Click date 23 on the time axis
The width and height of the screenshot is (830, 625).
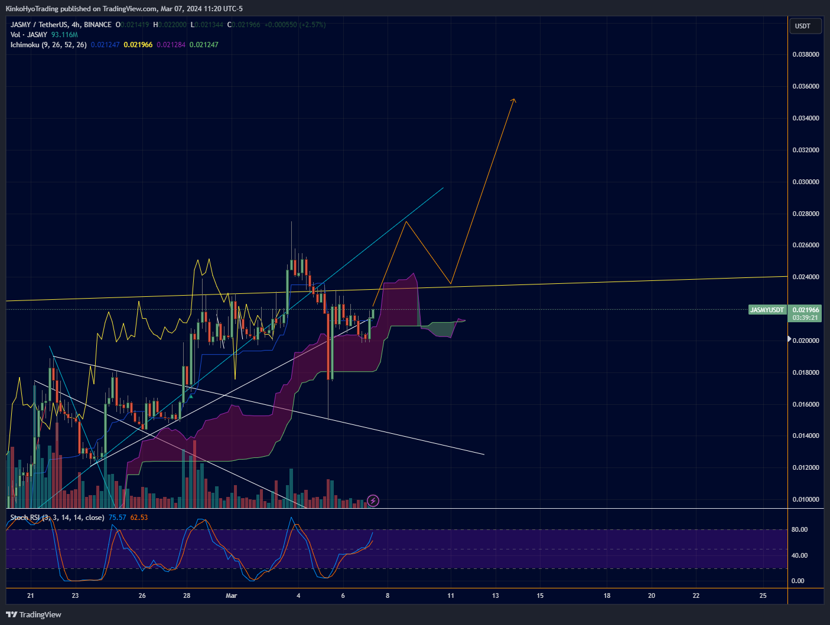(x=75, y=595)
